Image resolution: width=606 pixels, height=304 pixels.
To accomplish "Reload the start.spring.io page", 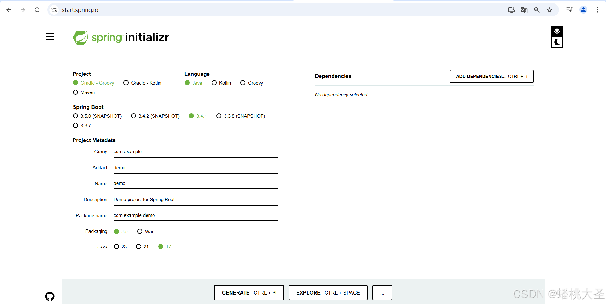I will click(37, 10).
